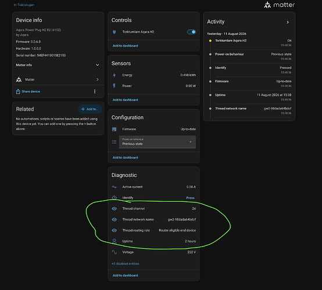Click the eye icon beside Thread routing role
Image resolution: width=322 pixels, height=290 pixels.
click(x=115, y=230)
